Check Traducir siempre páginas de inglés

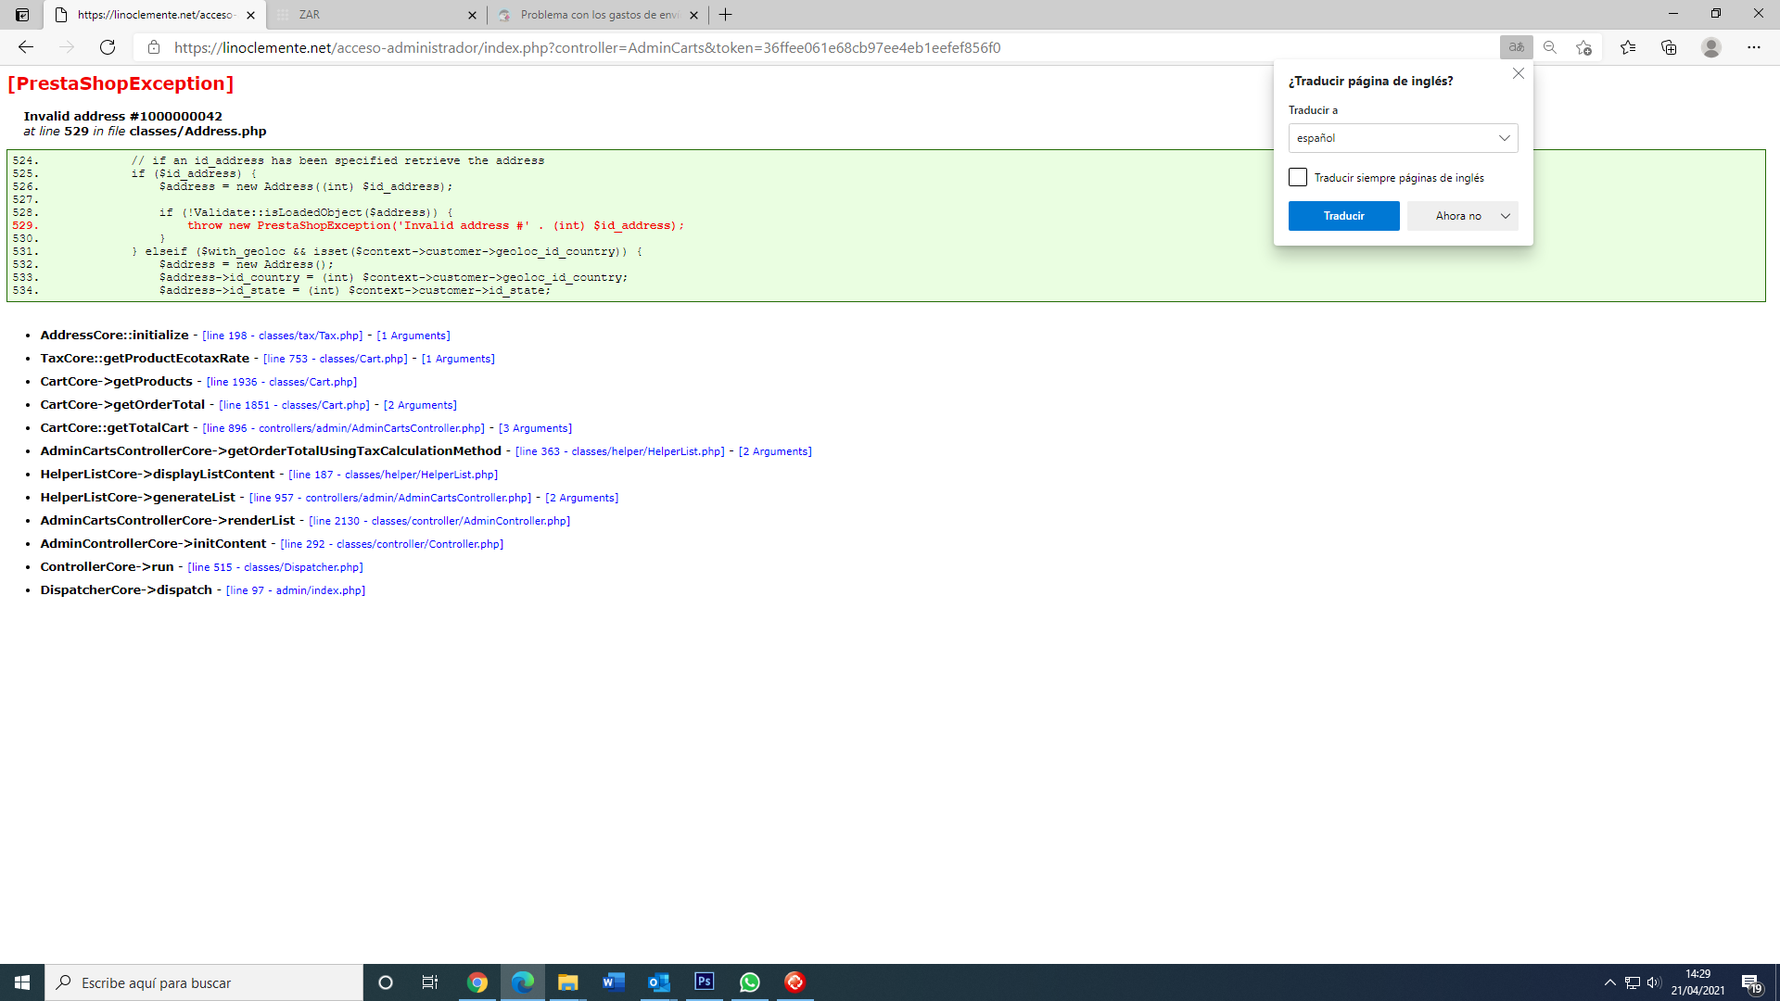click(1298, 177)
